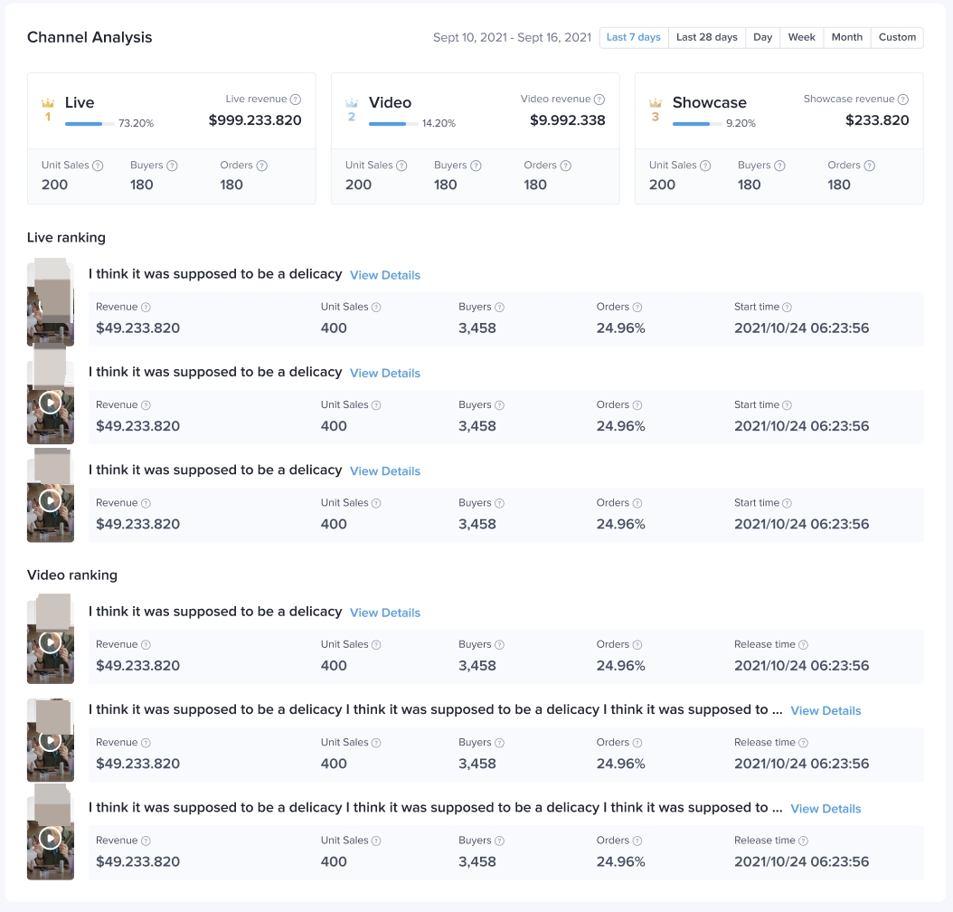This screenshot has height=912, width=953.
Task: Click the Live 73.20% progress bar
Action: click(90, 124)
